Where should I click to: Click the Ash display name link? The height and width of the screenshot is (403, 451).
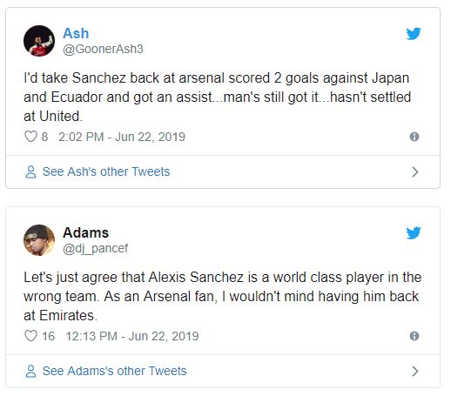(76, 33)
